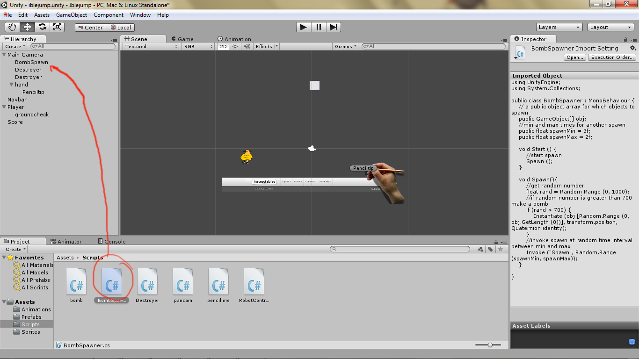Open the RGB render mode dropdown

click(x=198, y=46)
